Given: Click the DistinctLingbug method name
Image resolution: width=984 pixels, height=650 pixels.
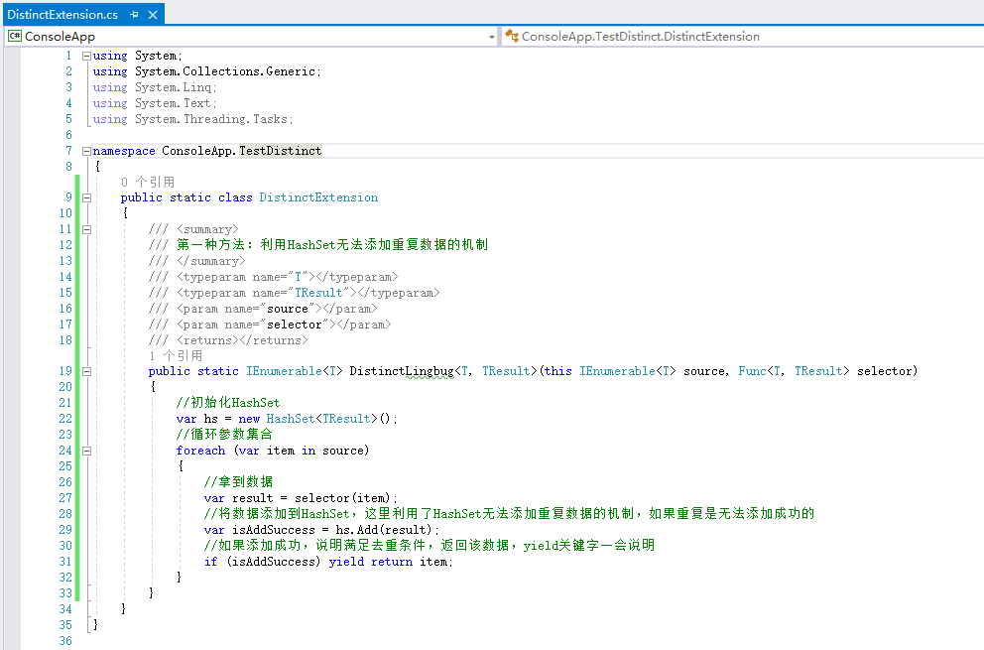Looking at the screenshot, I should 402,371.
